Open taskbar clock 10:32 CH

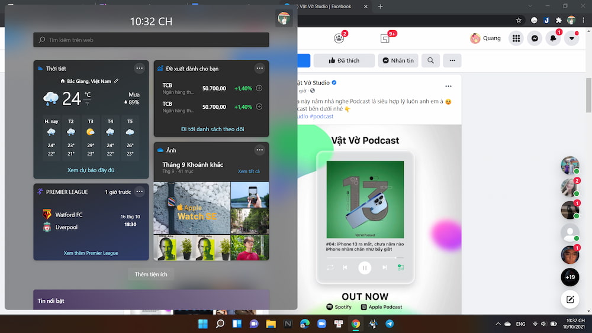(575, 324)
